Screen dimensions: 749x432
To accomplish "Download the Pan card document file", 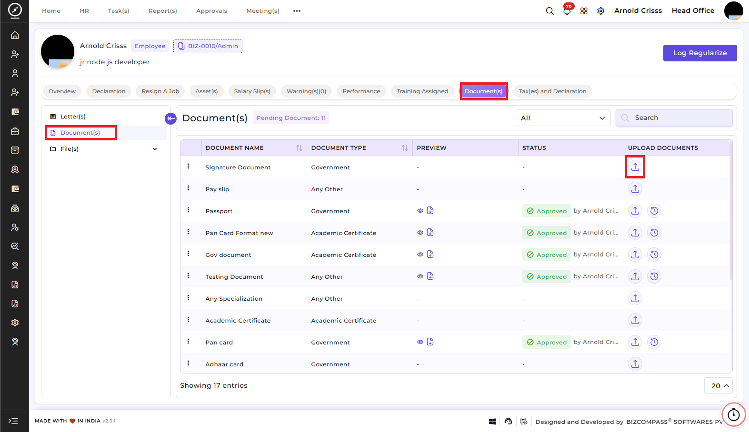I will pyautogui.click(x=430, y=342).
